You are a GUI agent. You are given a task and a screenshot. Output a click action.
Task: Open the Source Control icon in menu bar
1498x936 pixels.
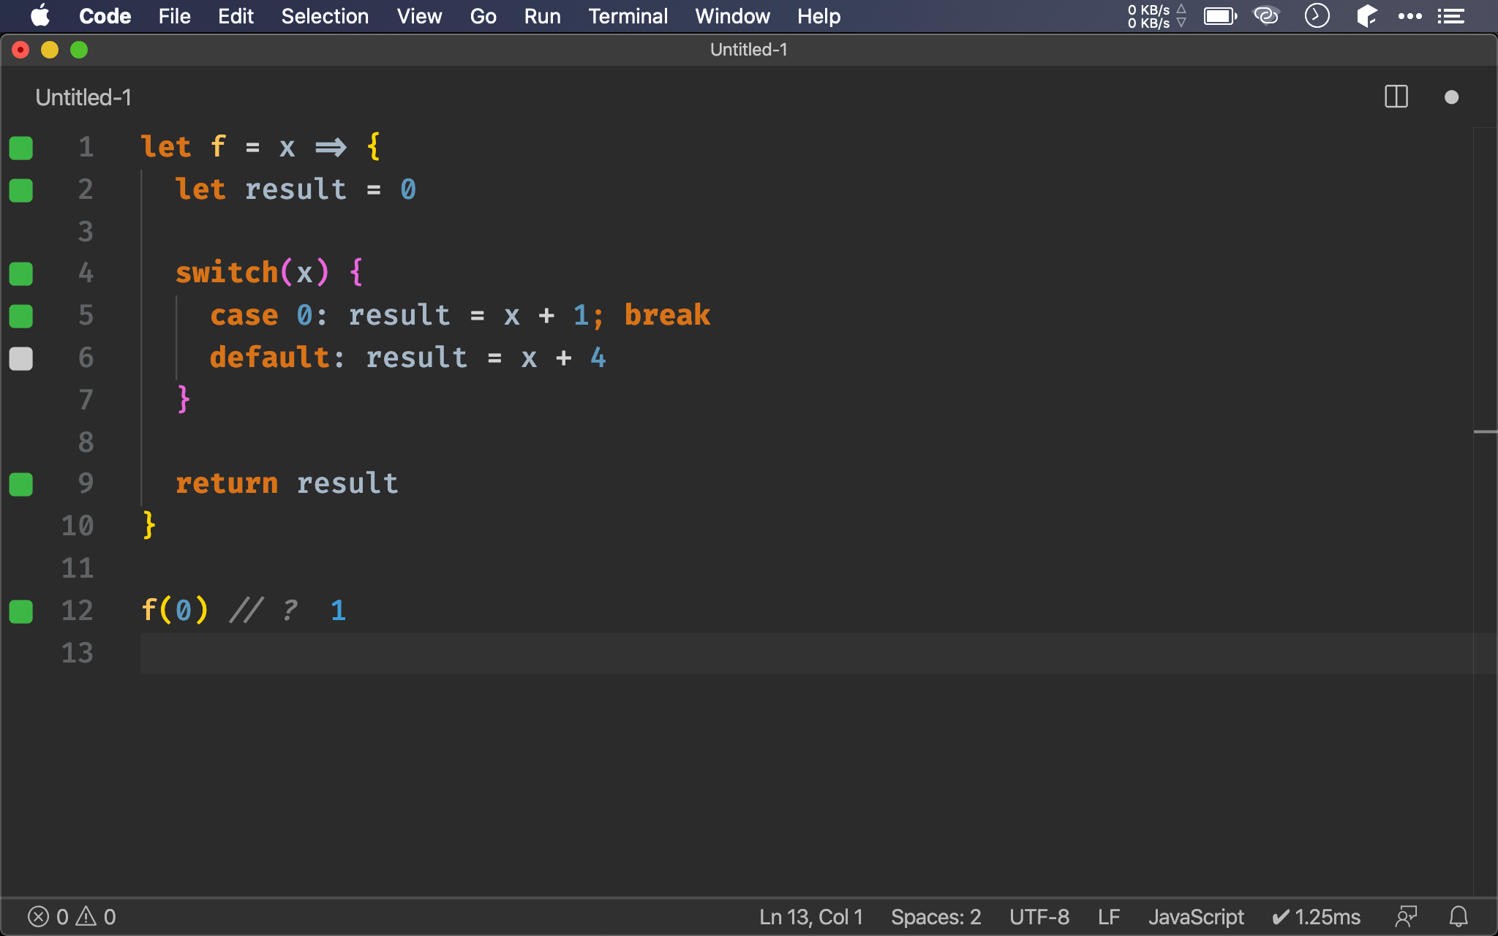1363,16
